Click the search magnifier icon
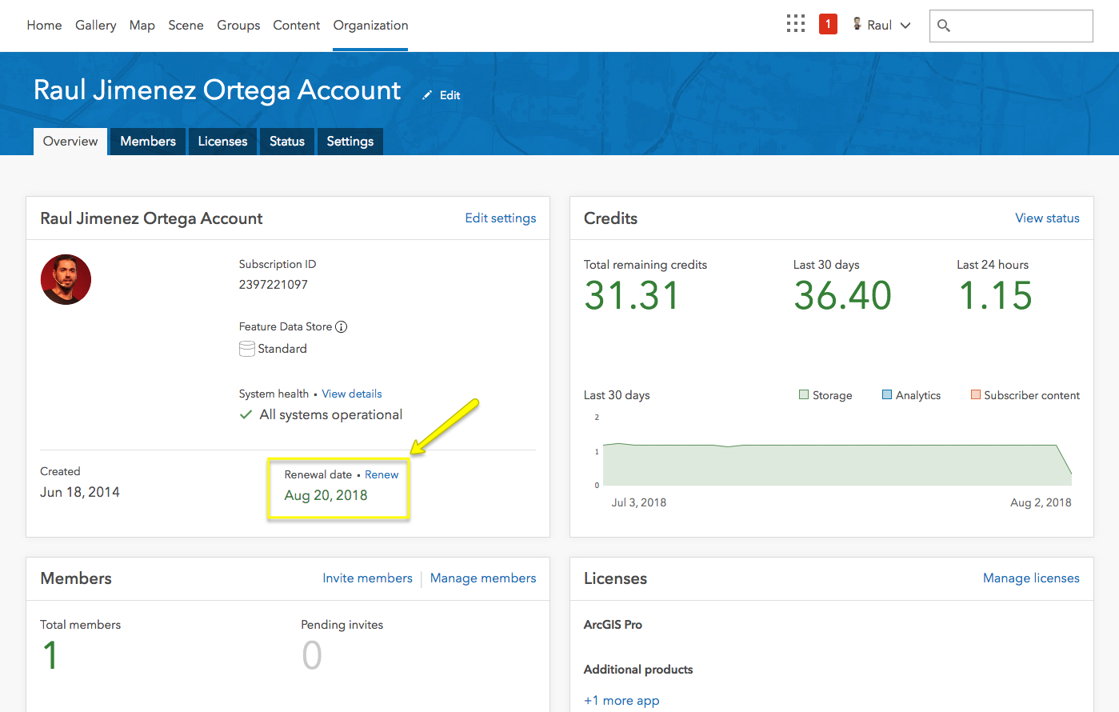This screenshot has width=1119, height=712. point(944,26)
